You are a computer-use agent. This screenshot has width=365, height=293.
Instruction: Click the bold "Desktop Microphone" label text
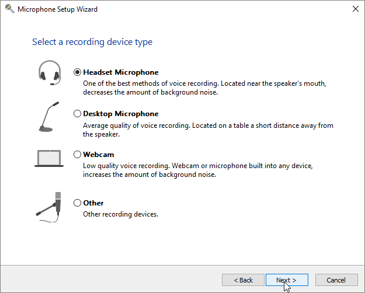[x=120, y=114]
